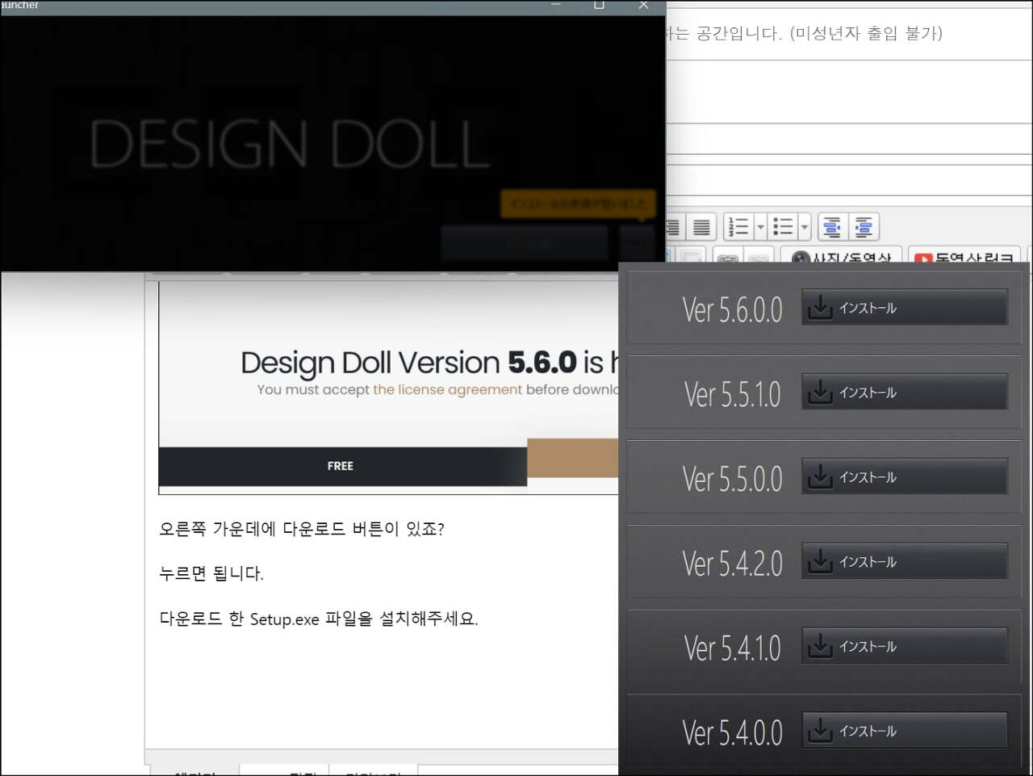Click the 'Ver 5.4.0.0' version label
The height and width of the screenshot is (776, 1033).
[x=732, y=732]
